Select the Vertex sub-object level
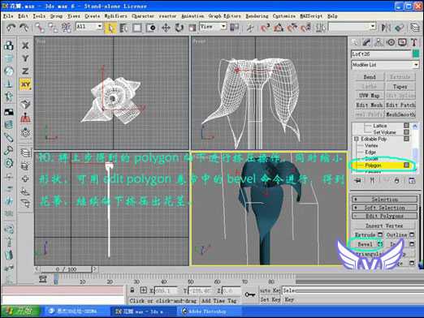 coord(371,145)
